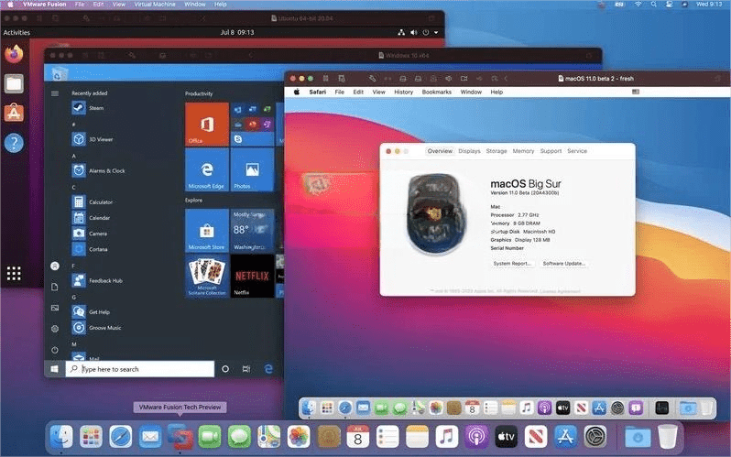
Task: Open Photos from the host Dock
Action: pyautogui.click(x=299, y=437)
